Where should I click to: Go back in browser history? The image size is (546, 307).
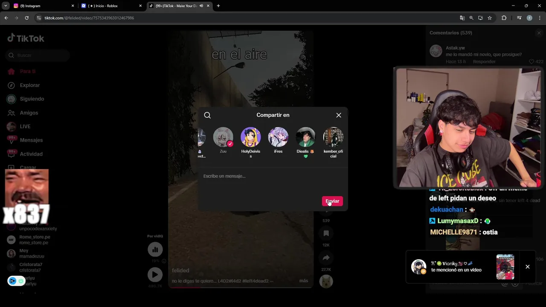coord(6,18)
